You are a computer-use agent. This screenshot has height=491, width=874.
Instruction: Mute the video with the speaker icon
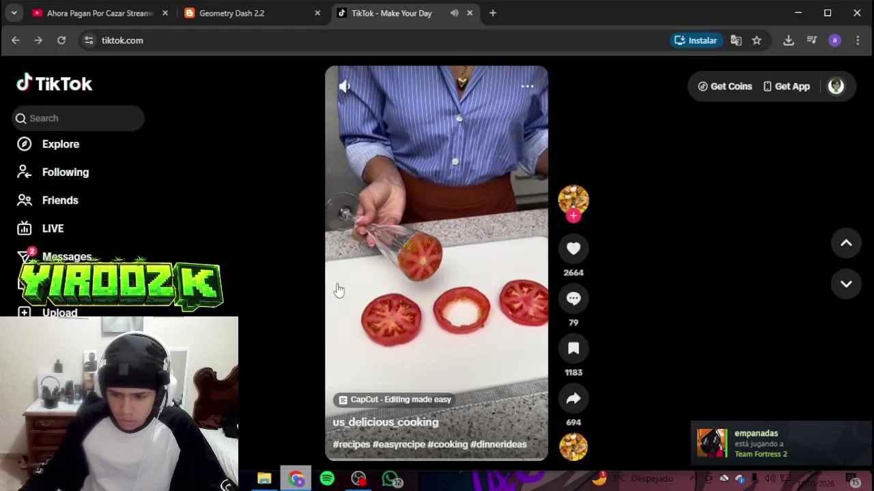[x=344, y=87]
